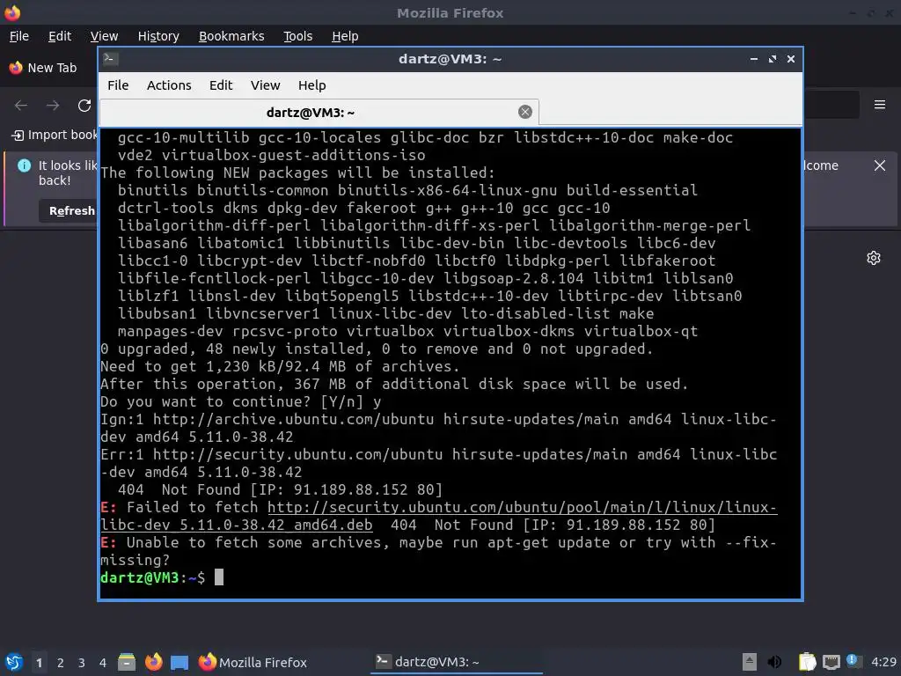Open the update notifier tray icon
The height and width of the screenshot is (676, 901).
point(853,661)
